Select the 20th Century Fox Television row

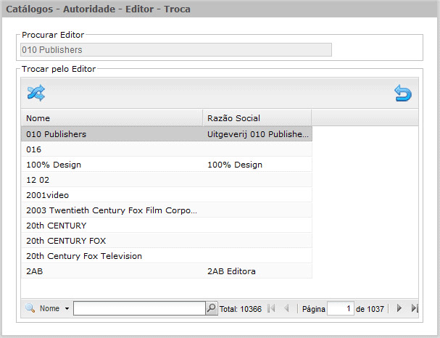(167, 256)
